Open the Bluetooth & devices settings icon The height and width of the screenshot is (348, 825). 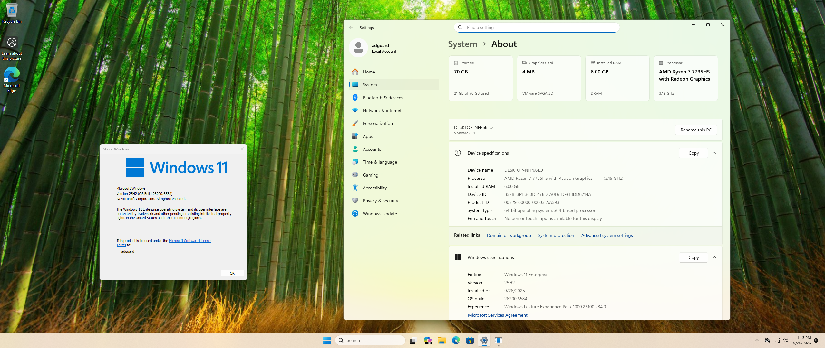[355, 98]
